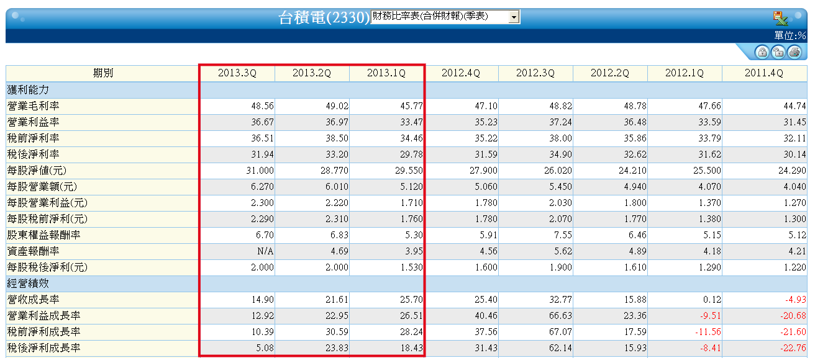This screenshot has width=815, height=358.
Task: Click the 14.90 revenue growth value
Action: pos(262,300)
